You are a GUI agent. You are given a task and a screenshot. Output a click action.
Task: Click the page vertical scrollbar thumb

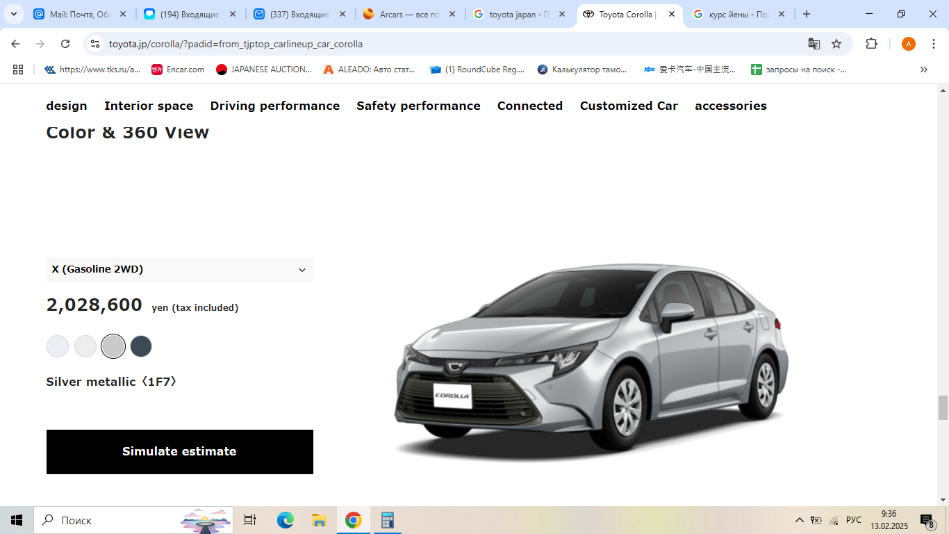[943, 407]
